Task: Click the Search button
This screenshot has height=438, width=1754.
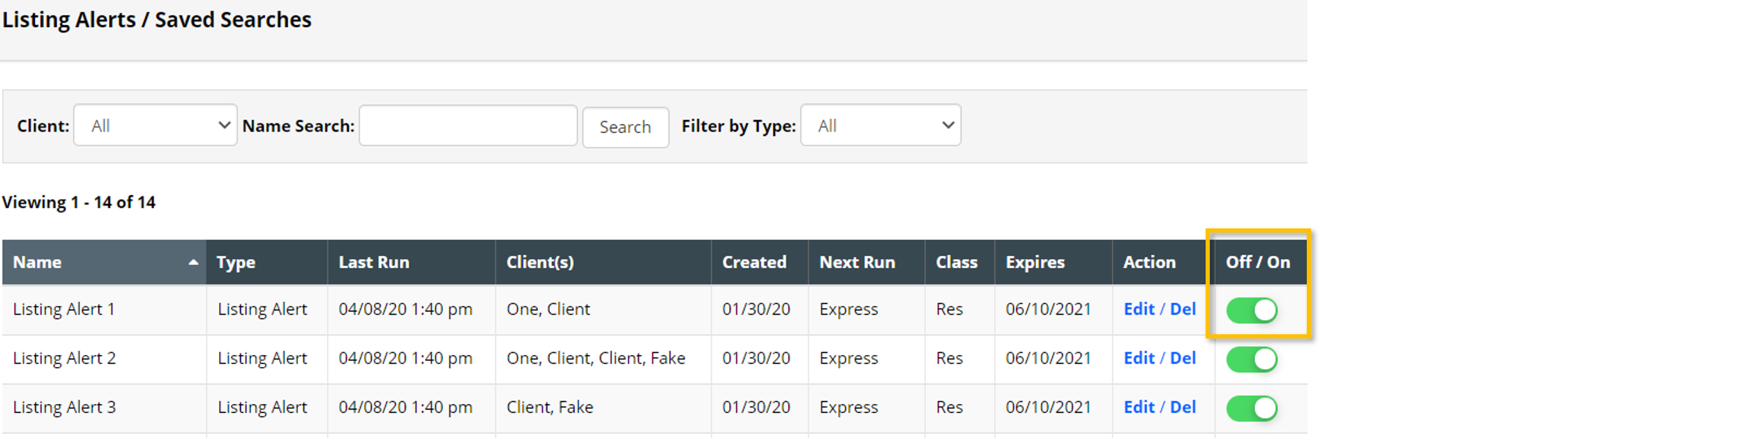Action: 624,127
